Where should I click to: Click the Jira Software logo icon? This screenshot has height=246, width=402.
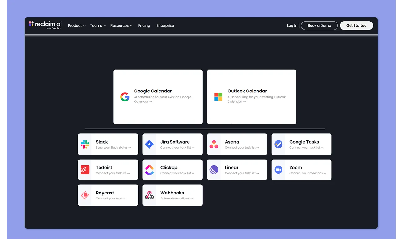150,144
